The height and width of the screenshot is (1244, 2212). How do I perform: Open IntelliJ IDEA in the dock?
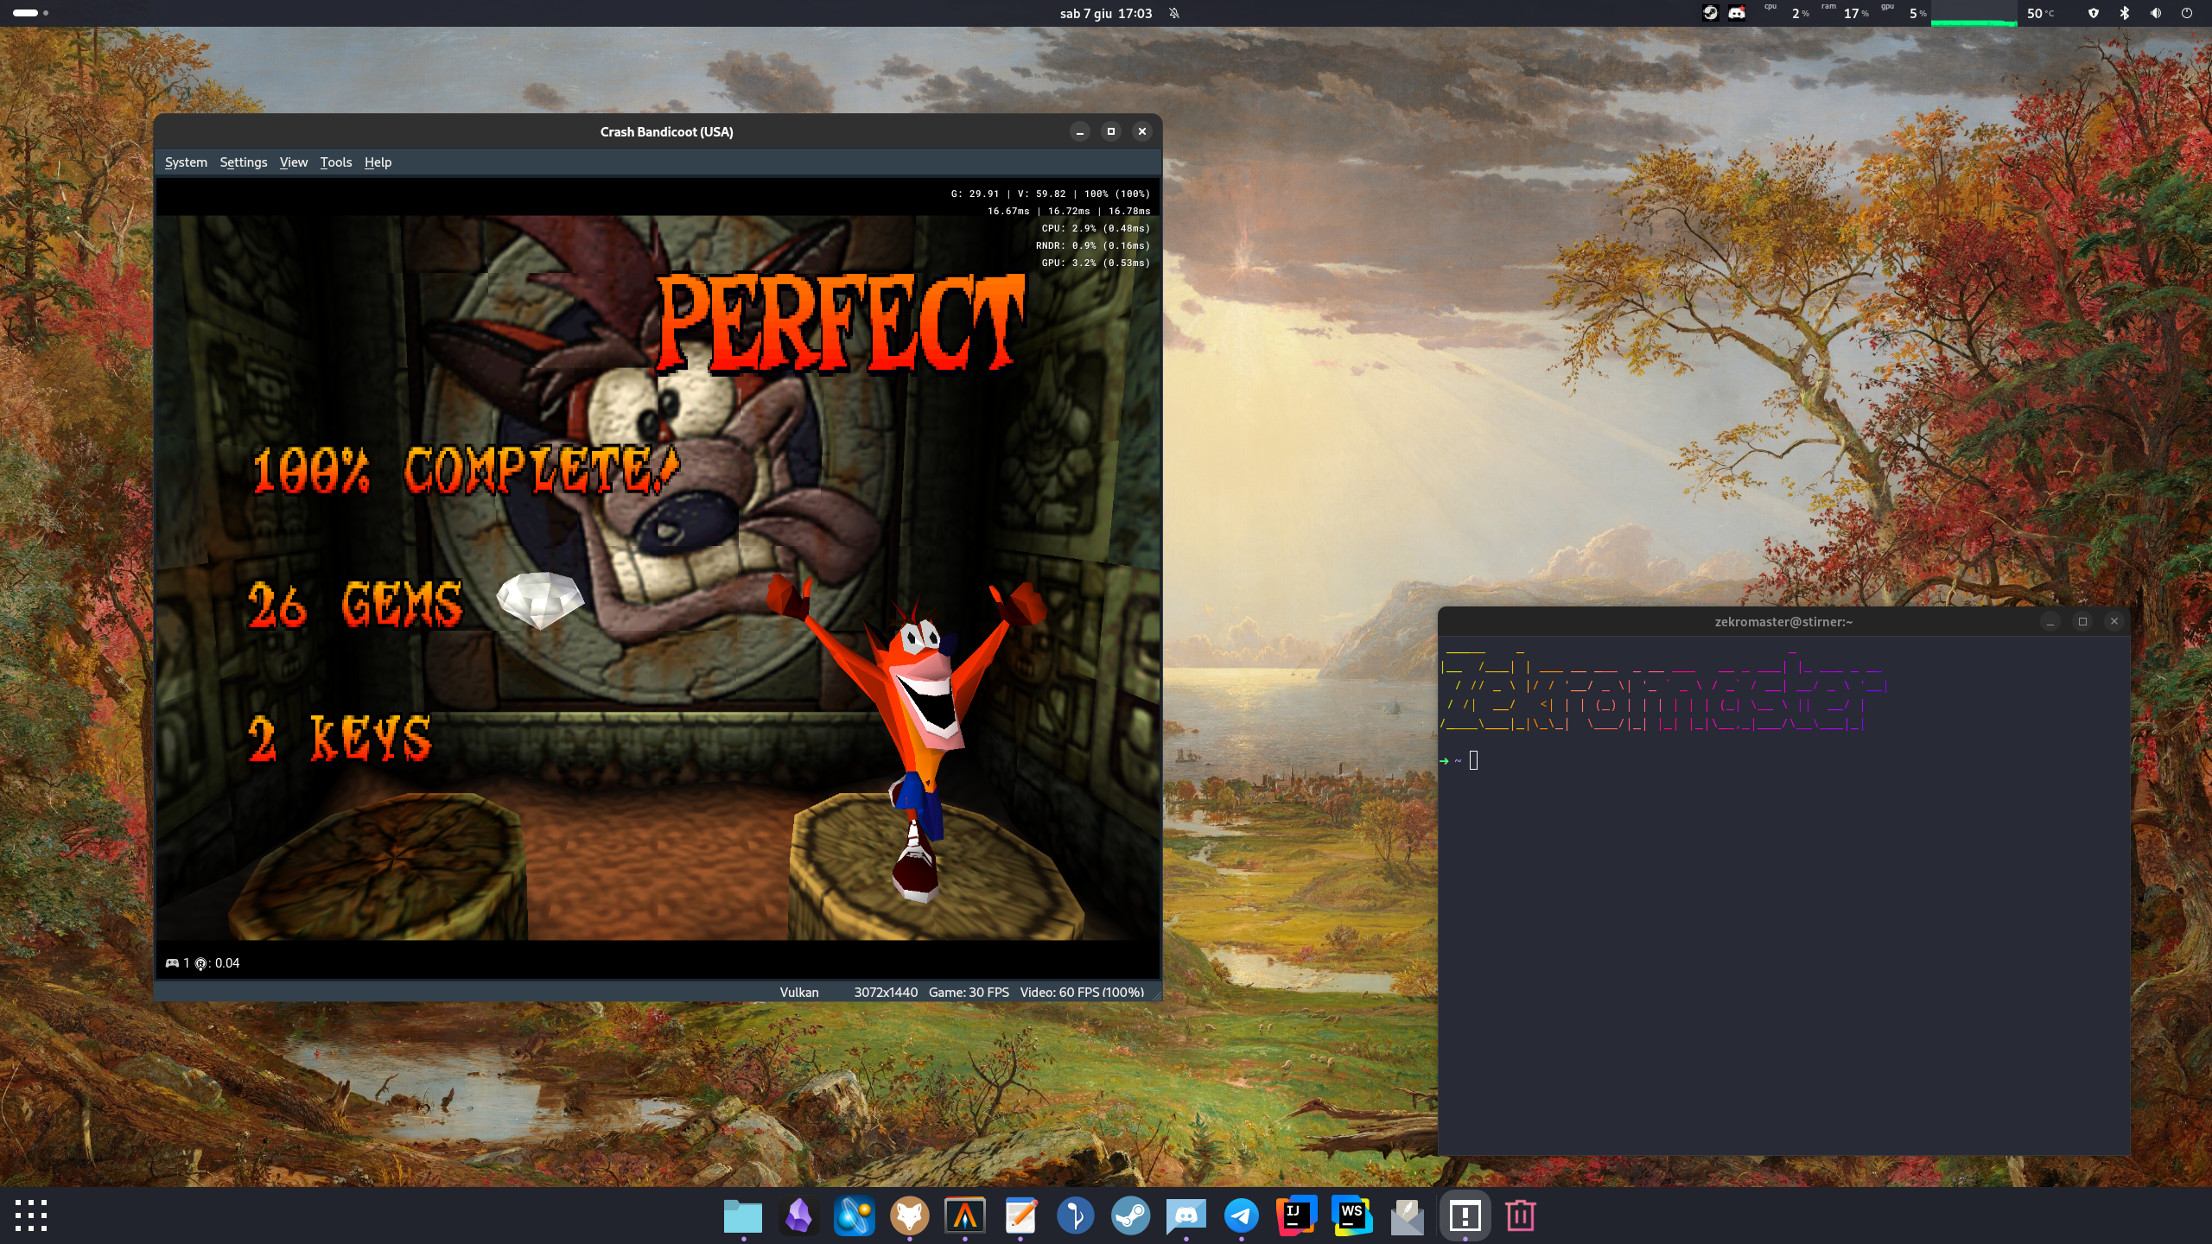tap(1296, 1215)
